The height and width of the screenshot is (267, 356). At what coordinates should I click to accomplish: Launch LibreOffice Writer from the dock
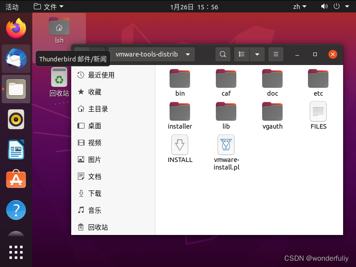coord(16,150)
